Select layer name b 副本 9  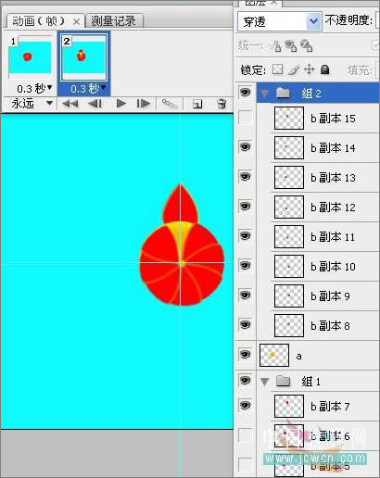tap(330, 296)
